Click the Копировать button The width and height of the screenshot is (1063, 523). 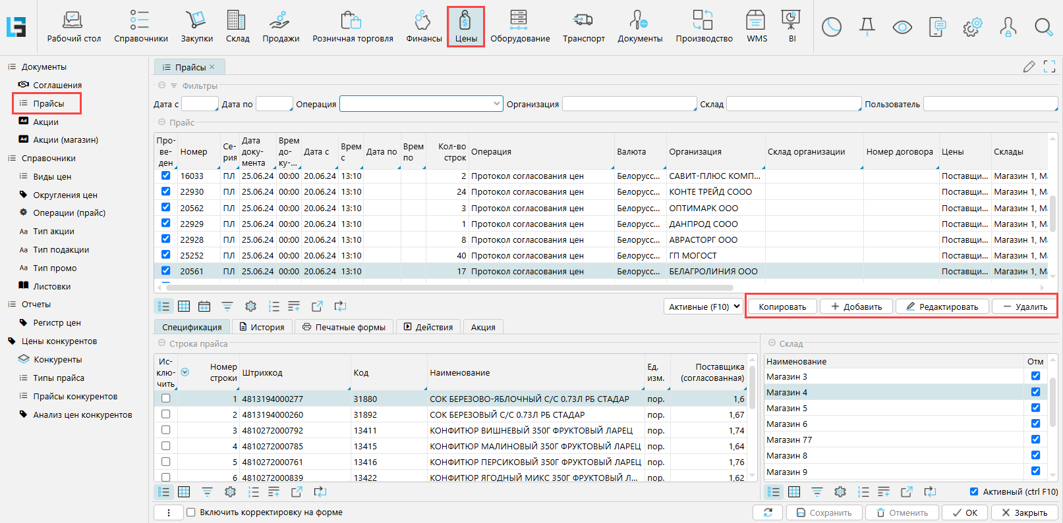pos(782,307)
